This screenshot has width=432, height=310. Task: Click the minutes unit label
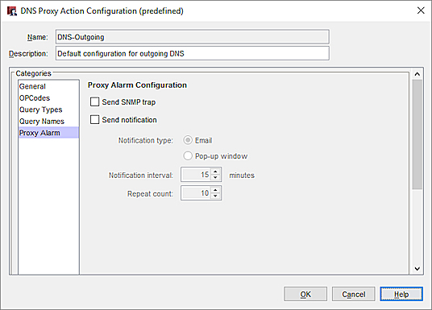click(242, 176)
